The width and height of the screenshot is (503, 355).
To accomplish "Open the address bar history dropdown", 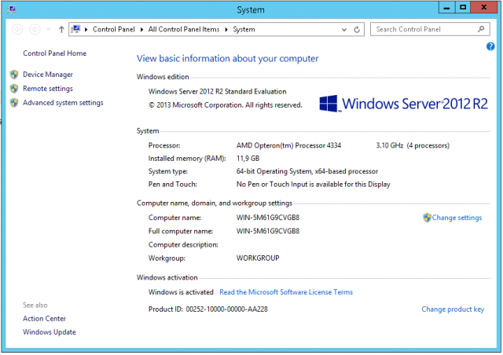I will [x=344, y=30].
